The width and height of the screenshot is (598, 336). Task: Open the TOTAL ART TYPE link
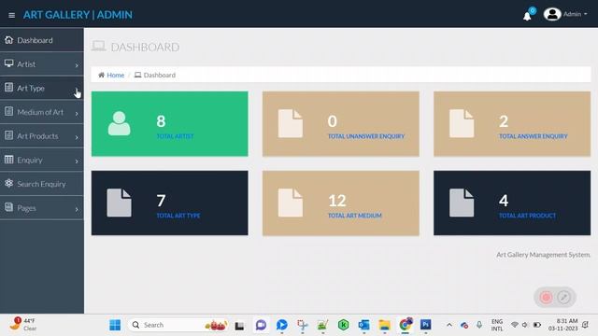(x=178, y=216)
